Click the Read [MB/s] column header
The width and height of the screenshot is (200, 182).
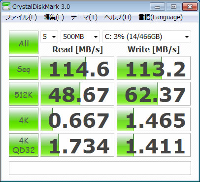pos(77,49)
